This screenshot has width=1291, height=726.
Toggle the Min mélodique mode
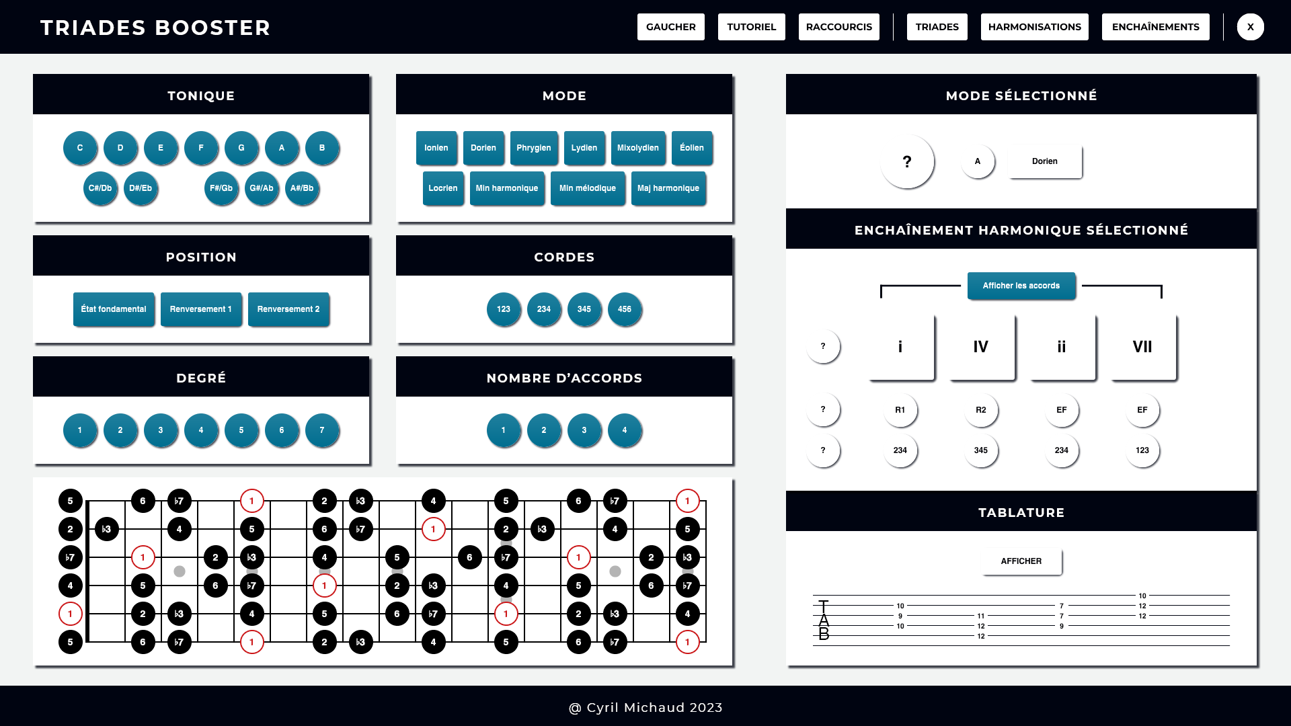[587, 188]
